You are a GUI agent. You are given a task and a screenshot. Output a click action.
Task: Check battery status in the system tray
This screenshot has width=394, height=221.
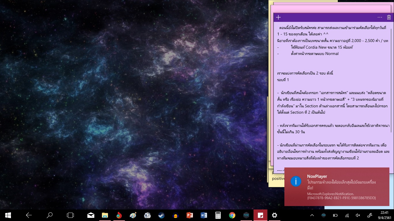335,215
